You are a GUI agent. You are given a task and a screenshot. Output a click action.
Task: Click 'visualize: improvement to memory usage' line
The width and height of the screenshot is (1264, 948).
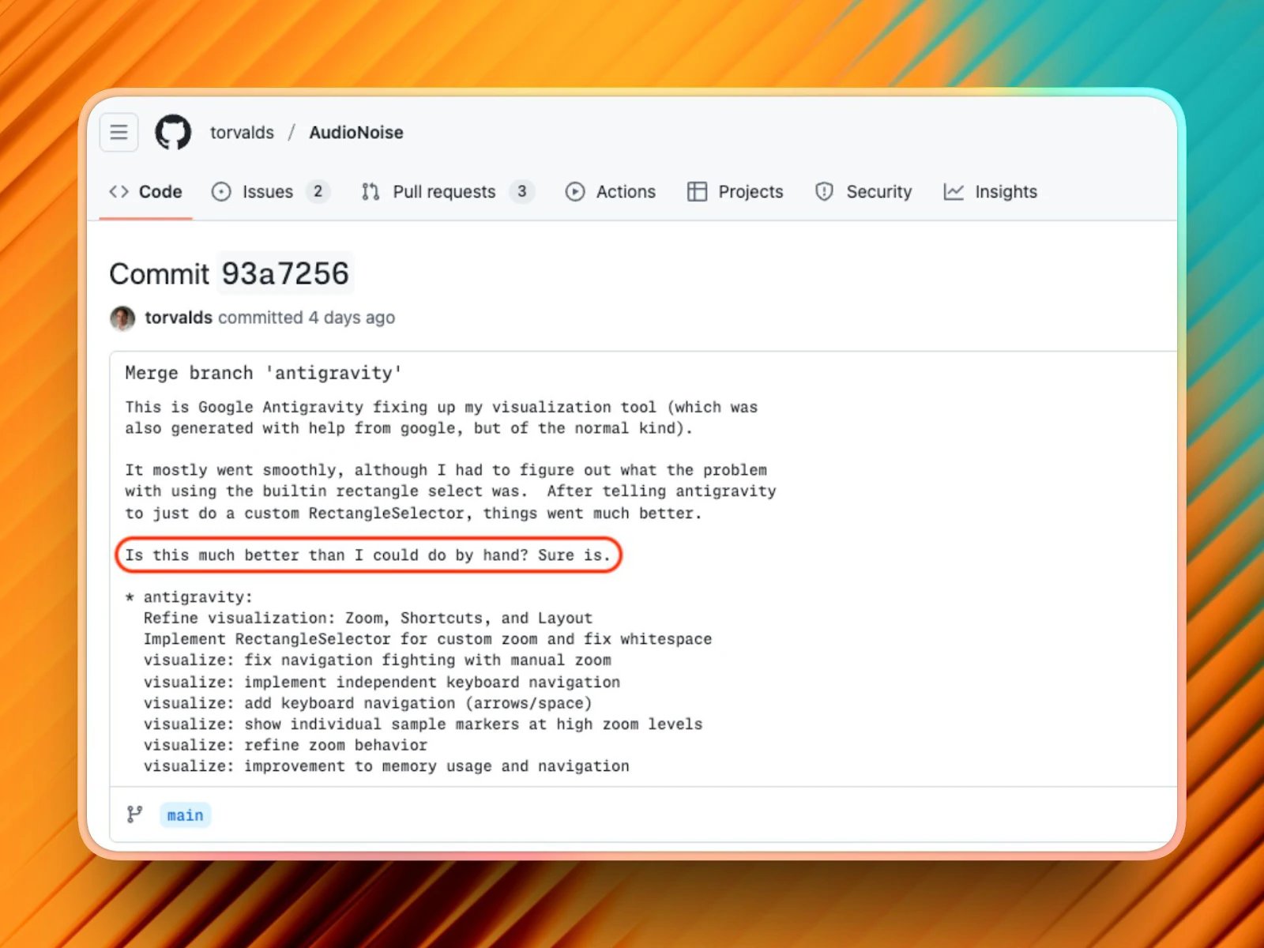pyautogui.click(x=386, y=766)
